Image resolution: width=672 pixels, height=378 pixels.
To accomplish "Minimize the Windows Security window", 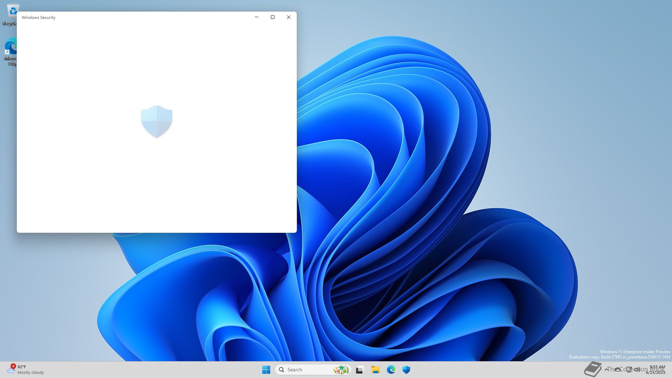I will 257,17.
